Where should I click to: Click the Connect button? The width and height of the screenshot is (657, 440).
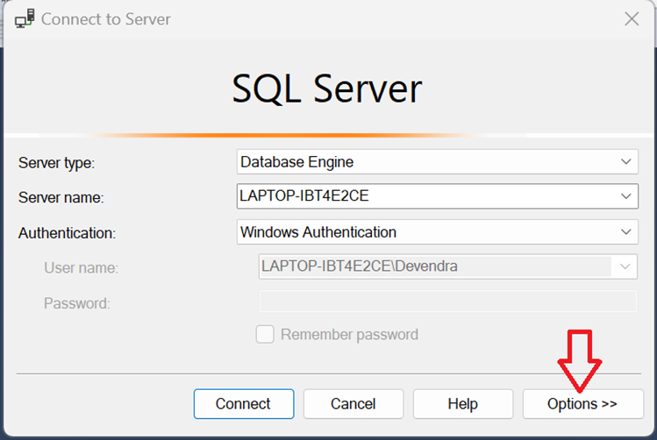(x=244, y=403)
